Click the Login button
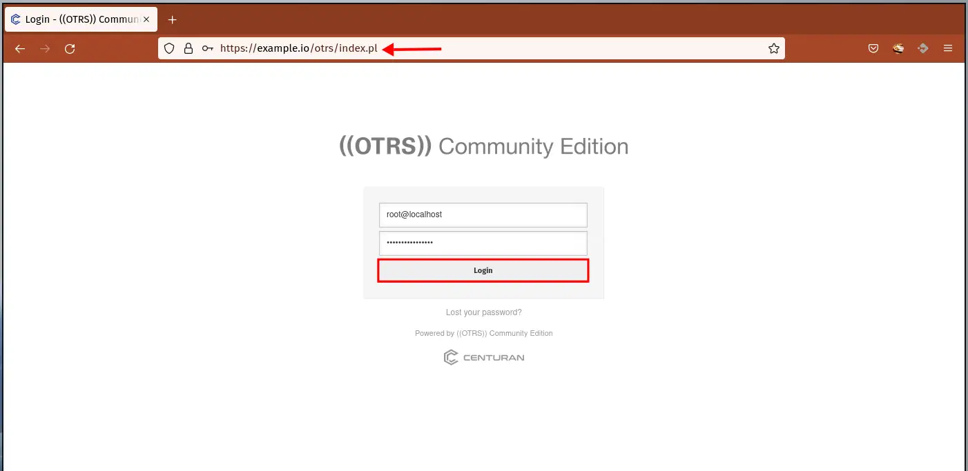This screenshot has height=471, width=968. tap(483, 270)
